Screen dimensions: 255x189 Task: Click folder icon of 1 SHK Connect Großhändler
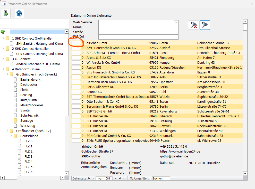pos(7,39)
